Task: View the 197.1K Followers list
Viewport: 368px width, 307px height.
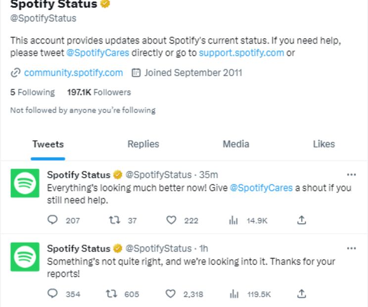Action: [x=99, y=92]
